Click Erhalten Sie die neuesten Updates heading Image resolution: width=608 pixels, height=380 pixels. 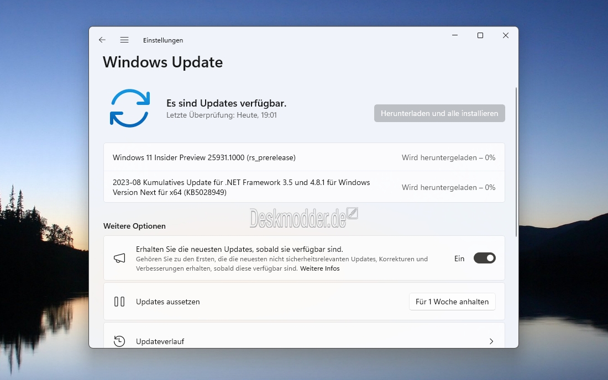point(239,249)
